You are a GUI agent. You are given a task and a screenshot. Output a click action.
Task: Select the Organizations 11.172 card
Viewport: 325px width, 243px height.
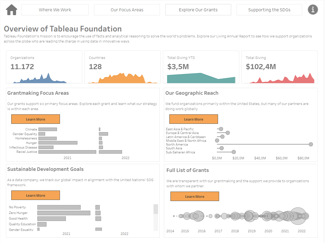click(x=44, y=67)
